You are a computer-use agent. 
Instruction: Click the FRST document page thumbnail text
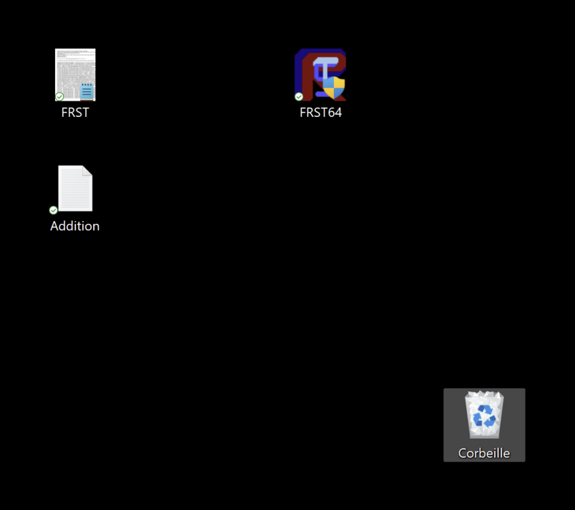click(70, 68)
